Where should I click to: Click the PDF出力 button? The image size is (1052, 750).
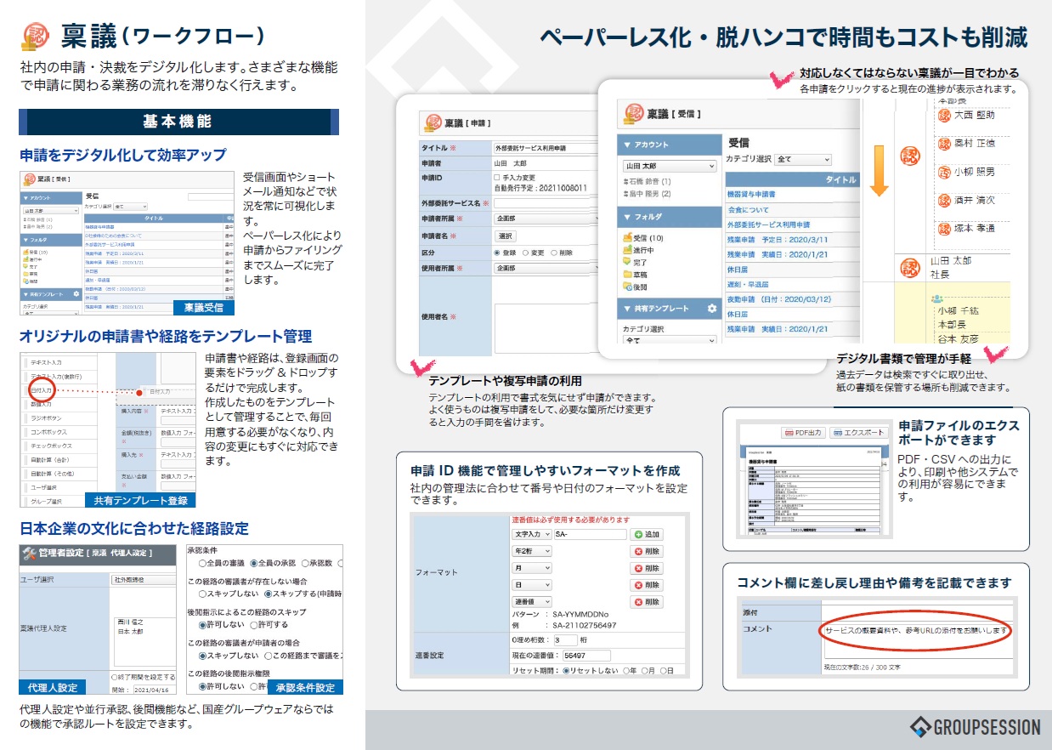[x=803, y=432]
